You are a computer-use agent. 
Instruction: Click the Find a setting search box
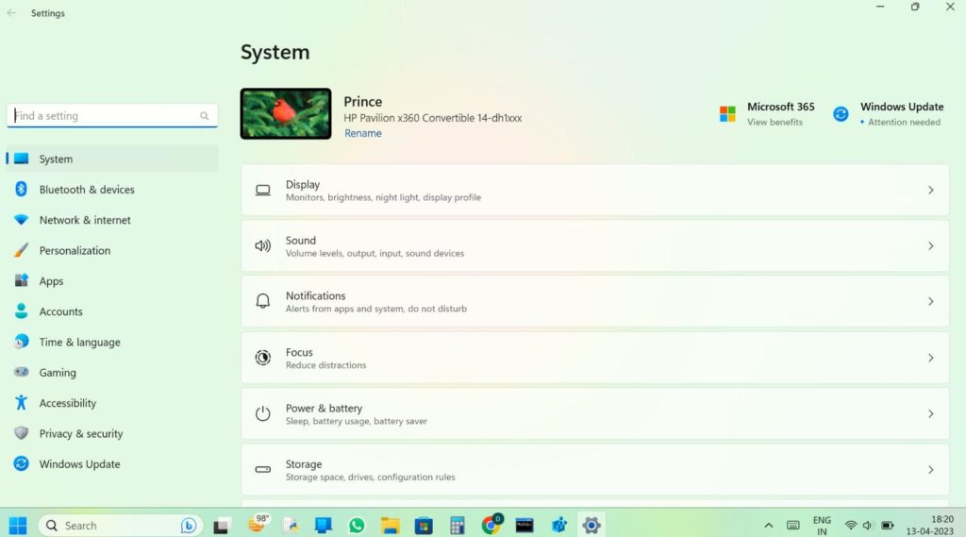(x=106, y=116)
